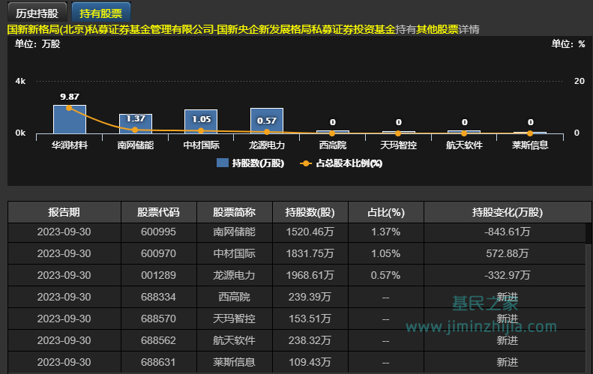Click the 龙源电力 bar labeled 0.57

[x=267, y=121]
